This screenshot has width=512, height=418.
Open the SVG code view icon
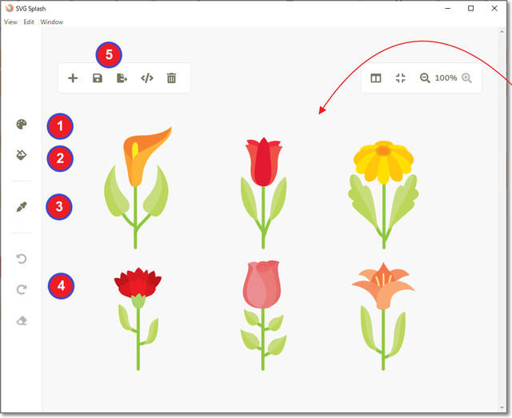click(146, 78)
